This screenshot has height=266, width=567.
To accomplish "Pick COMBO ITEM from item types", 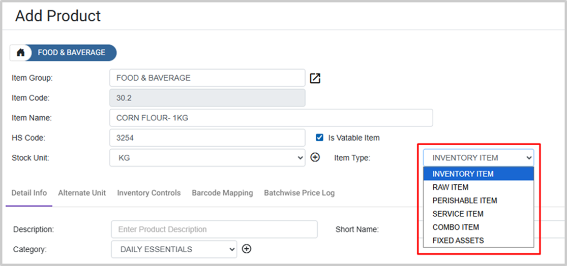I will [x=456, y=227].
